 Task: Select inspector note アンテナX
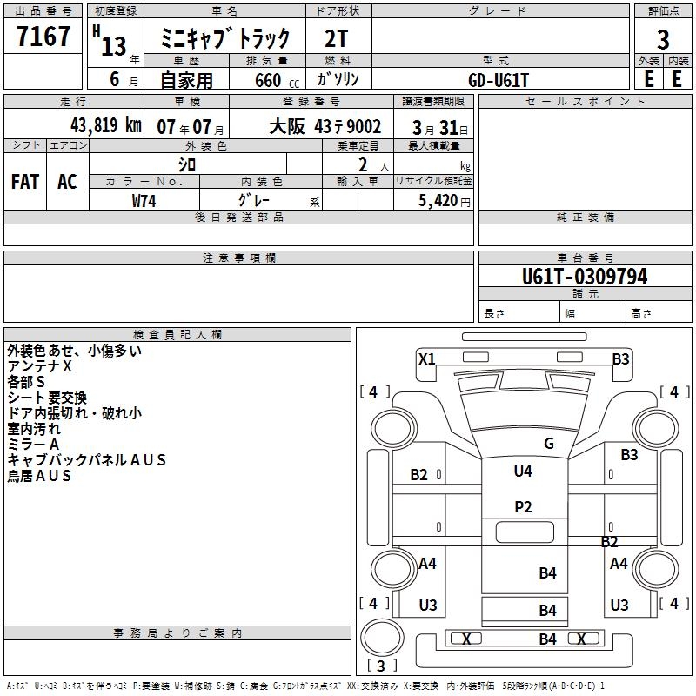[x=39, y=366]
